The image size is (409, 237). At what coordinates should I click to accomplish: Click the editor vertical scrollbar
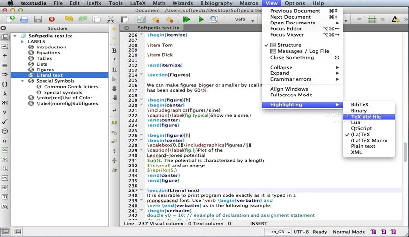(406, 153)
